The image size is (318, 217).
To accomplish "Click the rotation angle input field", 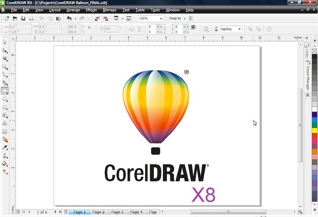I will click(x=111, y=29).
